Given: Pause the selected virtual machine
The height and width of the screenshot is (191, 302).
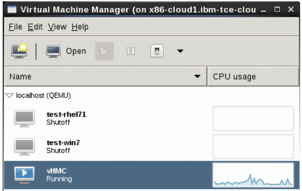Looking at the screenshot, I should (x=131, y=51).
